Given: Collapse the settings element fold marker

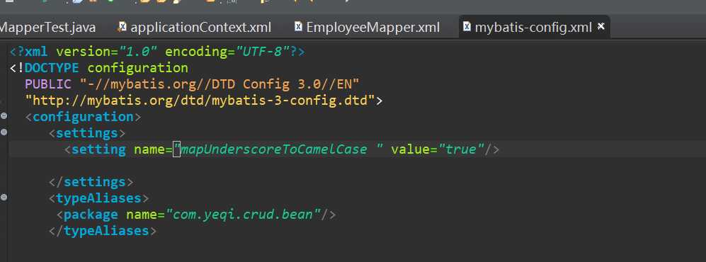Looking at the screenshot, I should coord(4,132).
